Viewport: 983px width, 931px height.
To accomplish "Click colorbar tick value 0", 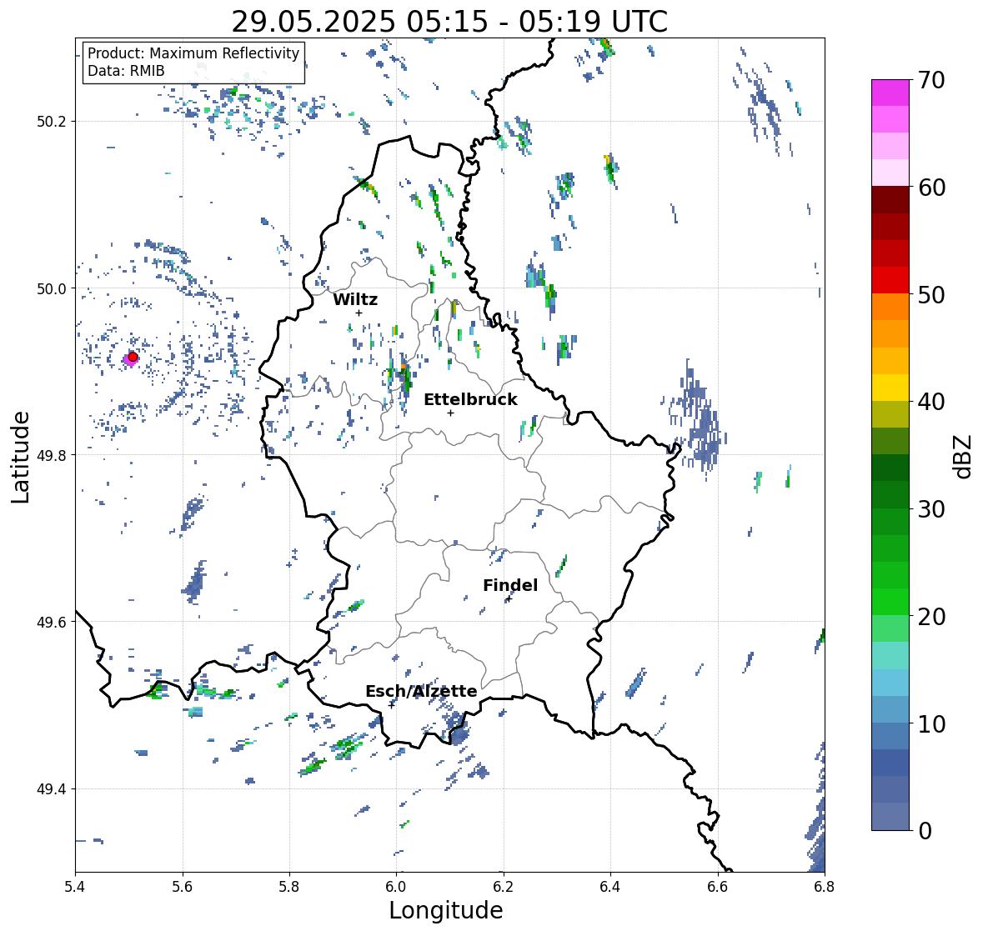I will 925,831.
